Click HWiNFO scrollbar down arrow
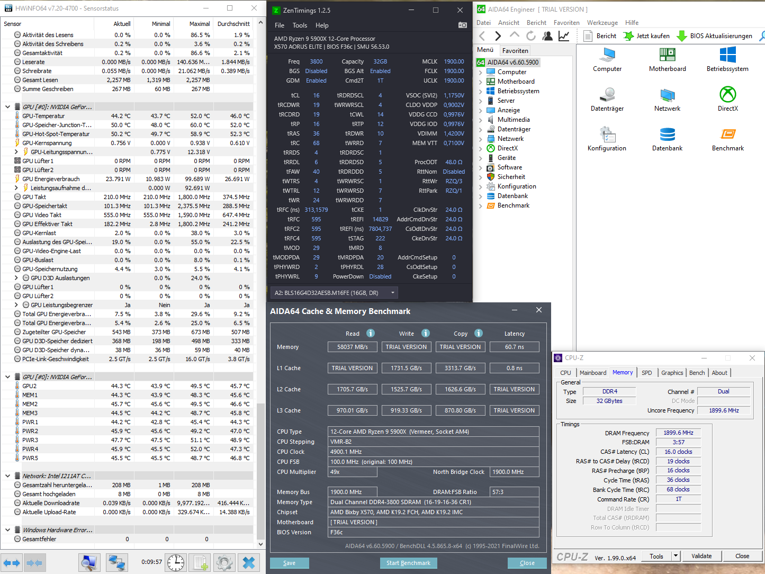Image resolution: width=765 pixels, height=574 pixels. pos(260,544)
